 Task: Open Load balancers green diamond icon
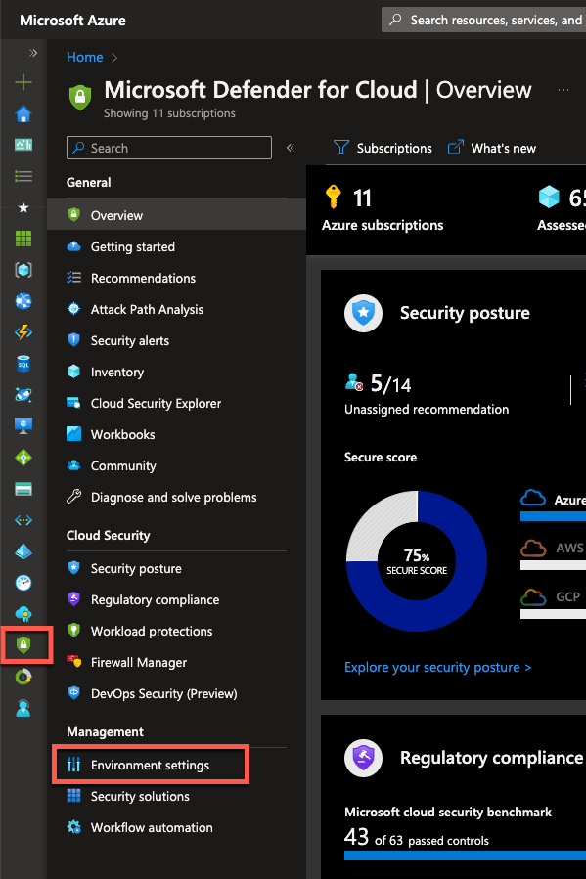point(23,458)
